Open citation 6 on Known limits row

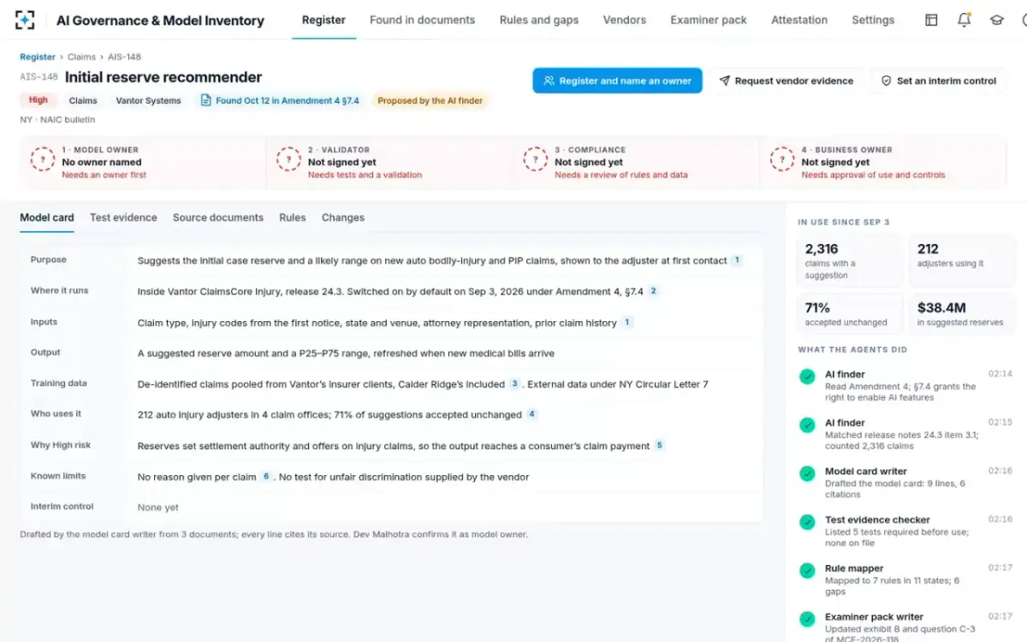(266, 477)
